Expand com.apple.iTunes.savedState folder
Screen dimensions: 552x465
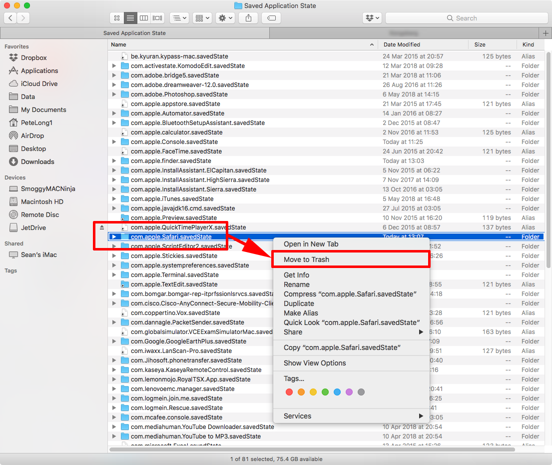[x=114, y=199]
